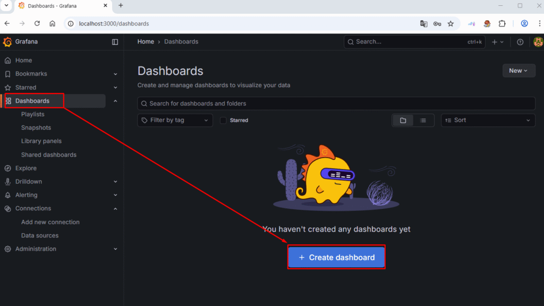Select Data sources in sidebar

[x=40, y=235]
